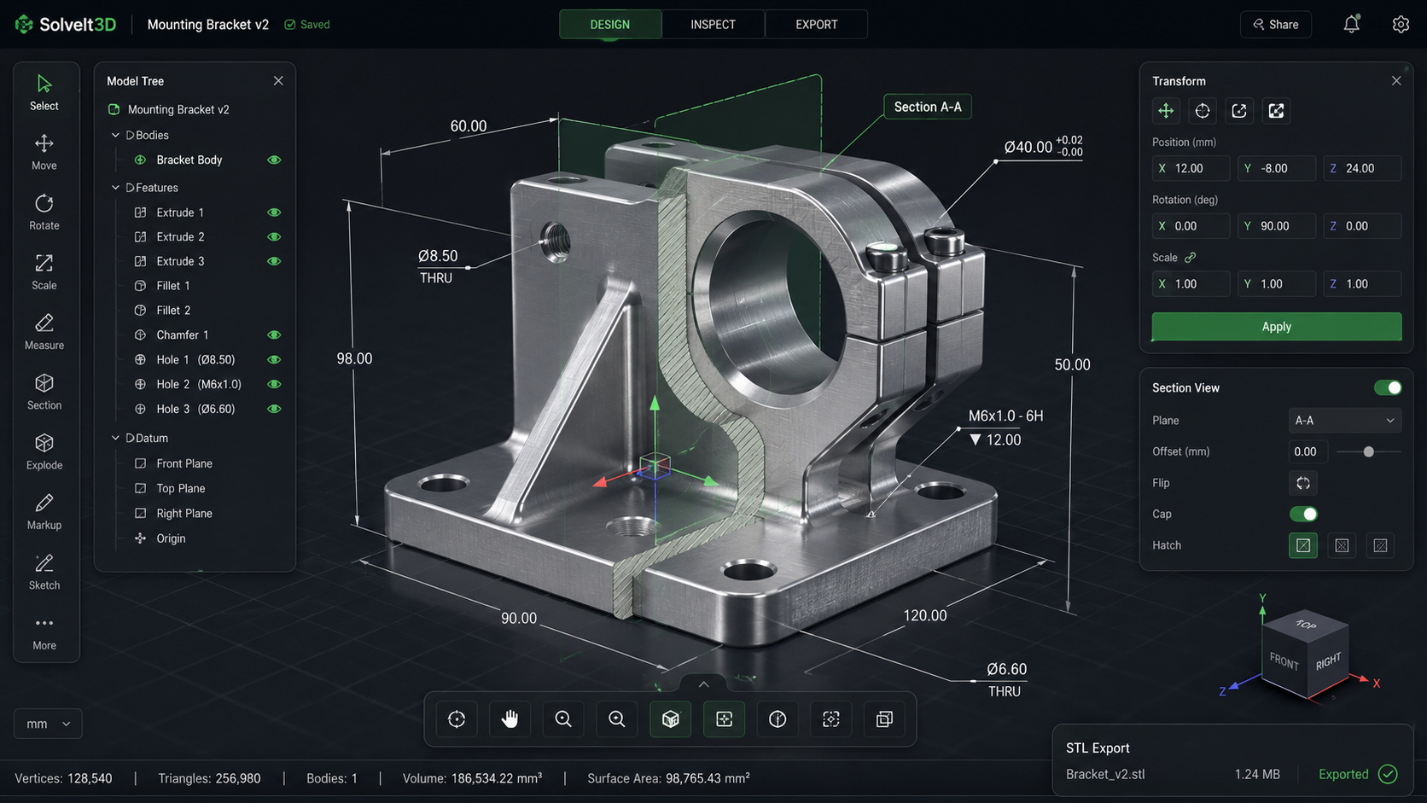Open notifications bell
1427x803 pixels.
coord(1351,25)
